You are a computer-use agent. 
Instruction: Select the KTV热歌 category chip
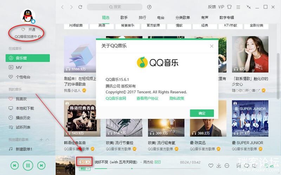click(x=231, y=26)
